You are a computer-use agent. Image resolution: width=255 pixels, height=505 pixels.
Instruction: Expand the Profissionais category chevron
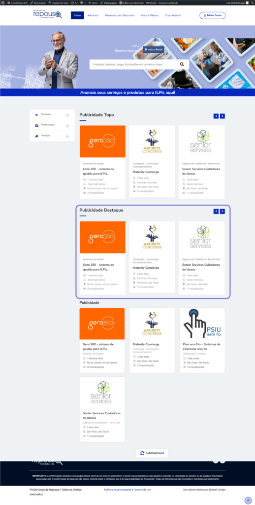point(67,126)
